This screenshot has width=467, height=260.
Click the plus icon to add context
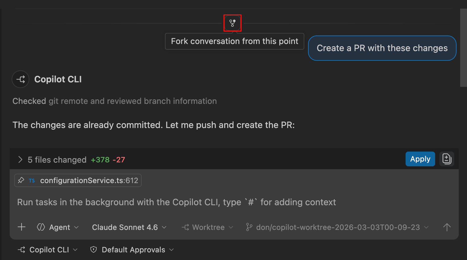click(21, 227)
